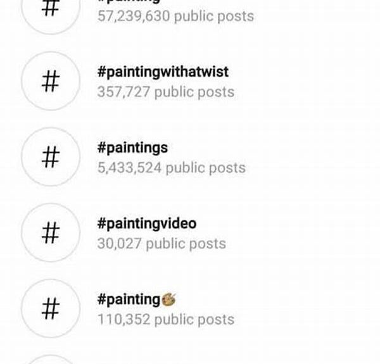
Task: Tap the hashtag icon beside #paintingwithatwist
Action: [x=51, y=81]
